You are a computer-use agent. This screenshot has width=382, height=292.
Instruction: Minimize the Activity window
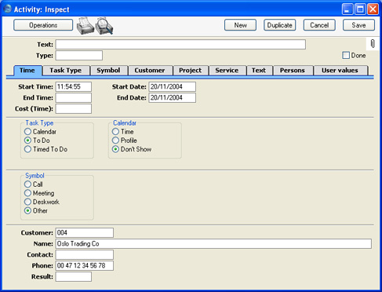coord(347,9)
